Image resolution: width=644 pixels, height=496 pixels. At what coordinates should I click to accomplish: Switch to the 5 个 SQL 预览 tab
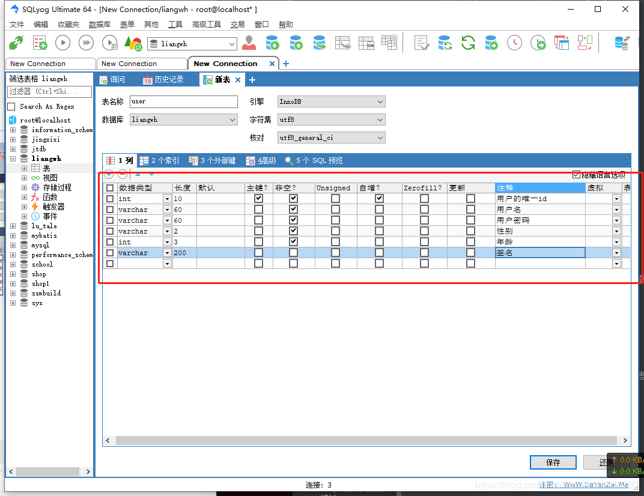[314, 160]
